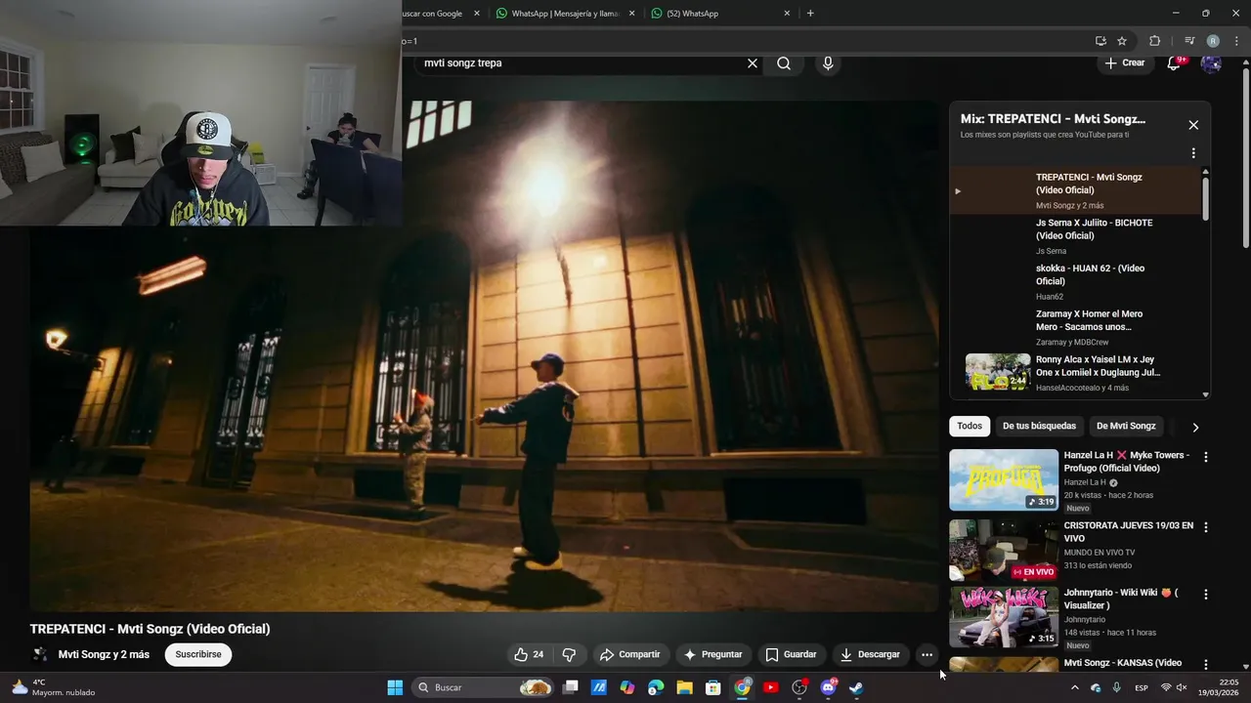Open more actions ellipsis under video
Image resolution: width=1251 pixels, height=703 pixels.
(x=927, y=654)
